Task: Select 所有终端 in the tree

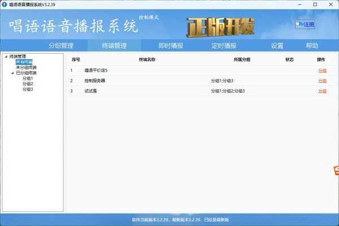Action: coord(24,62)
